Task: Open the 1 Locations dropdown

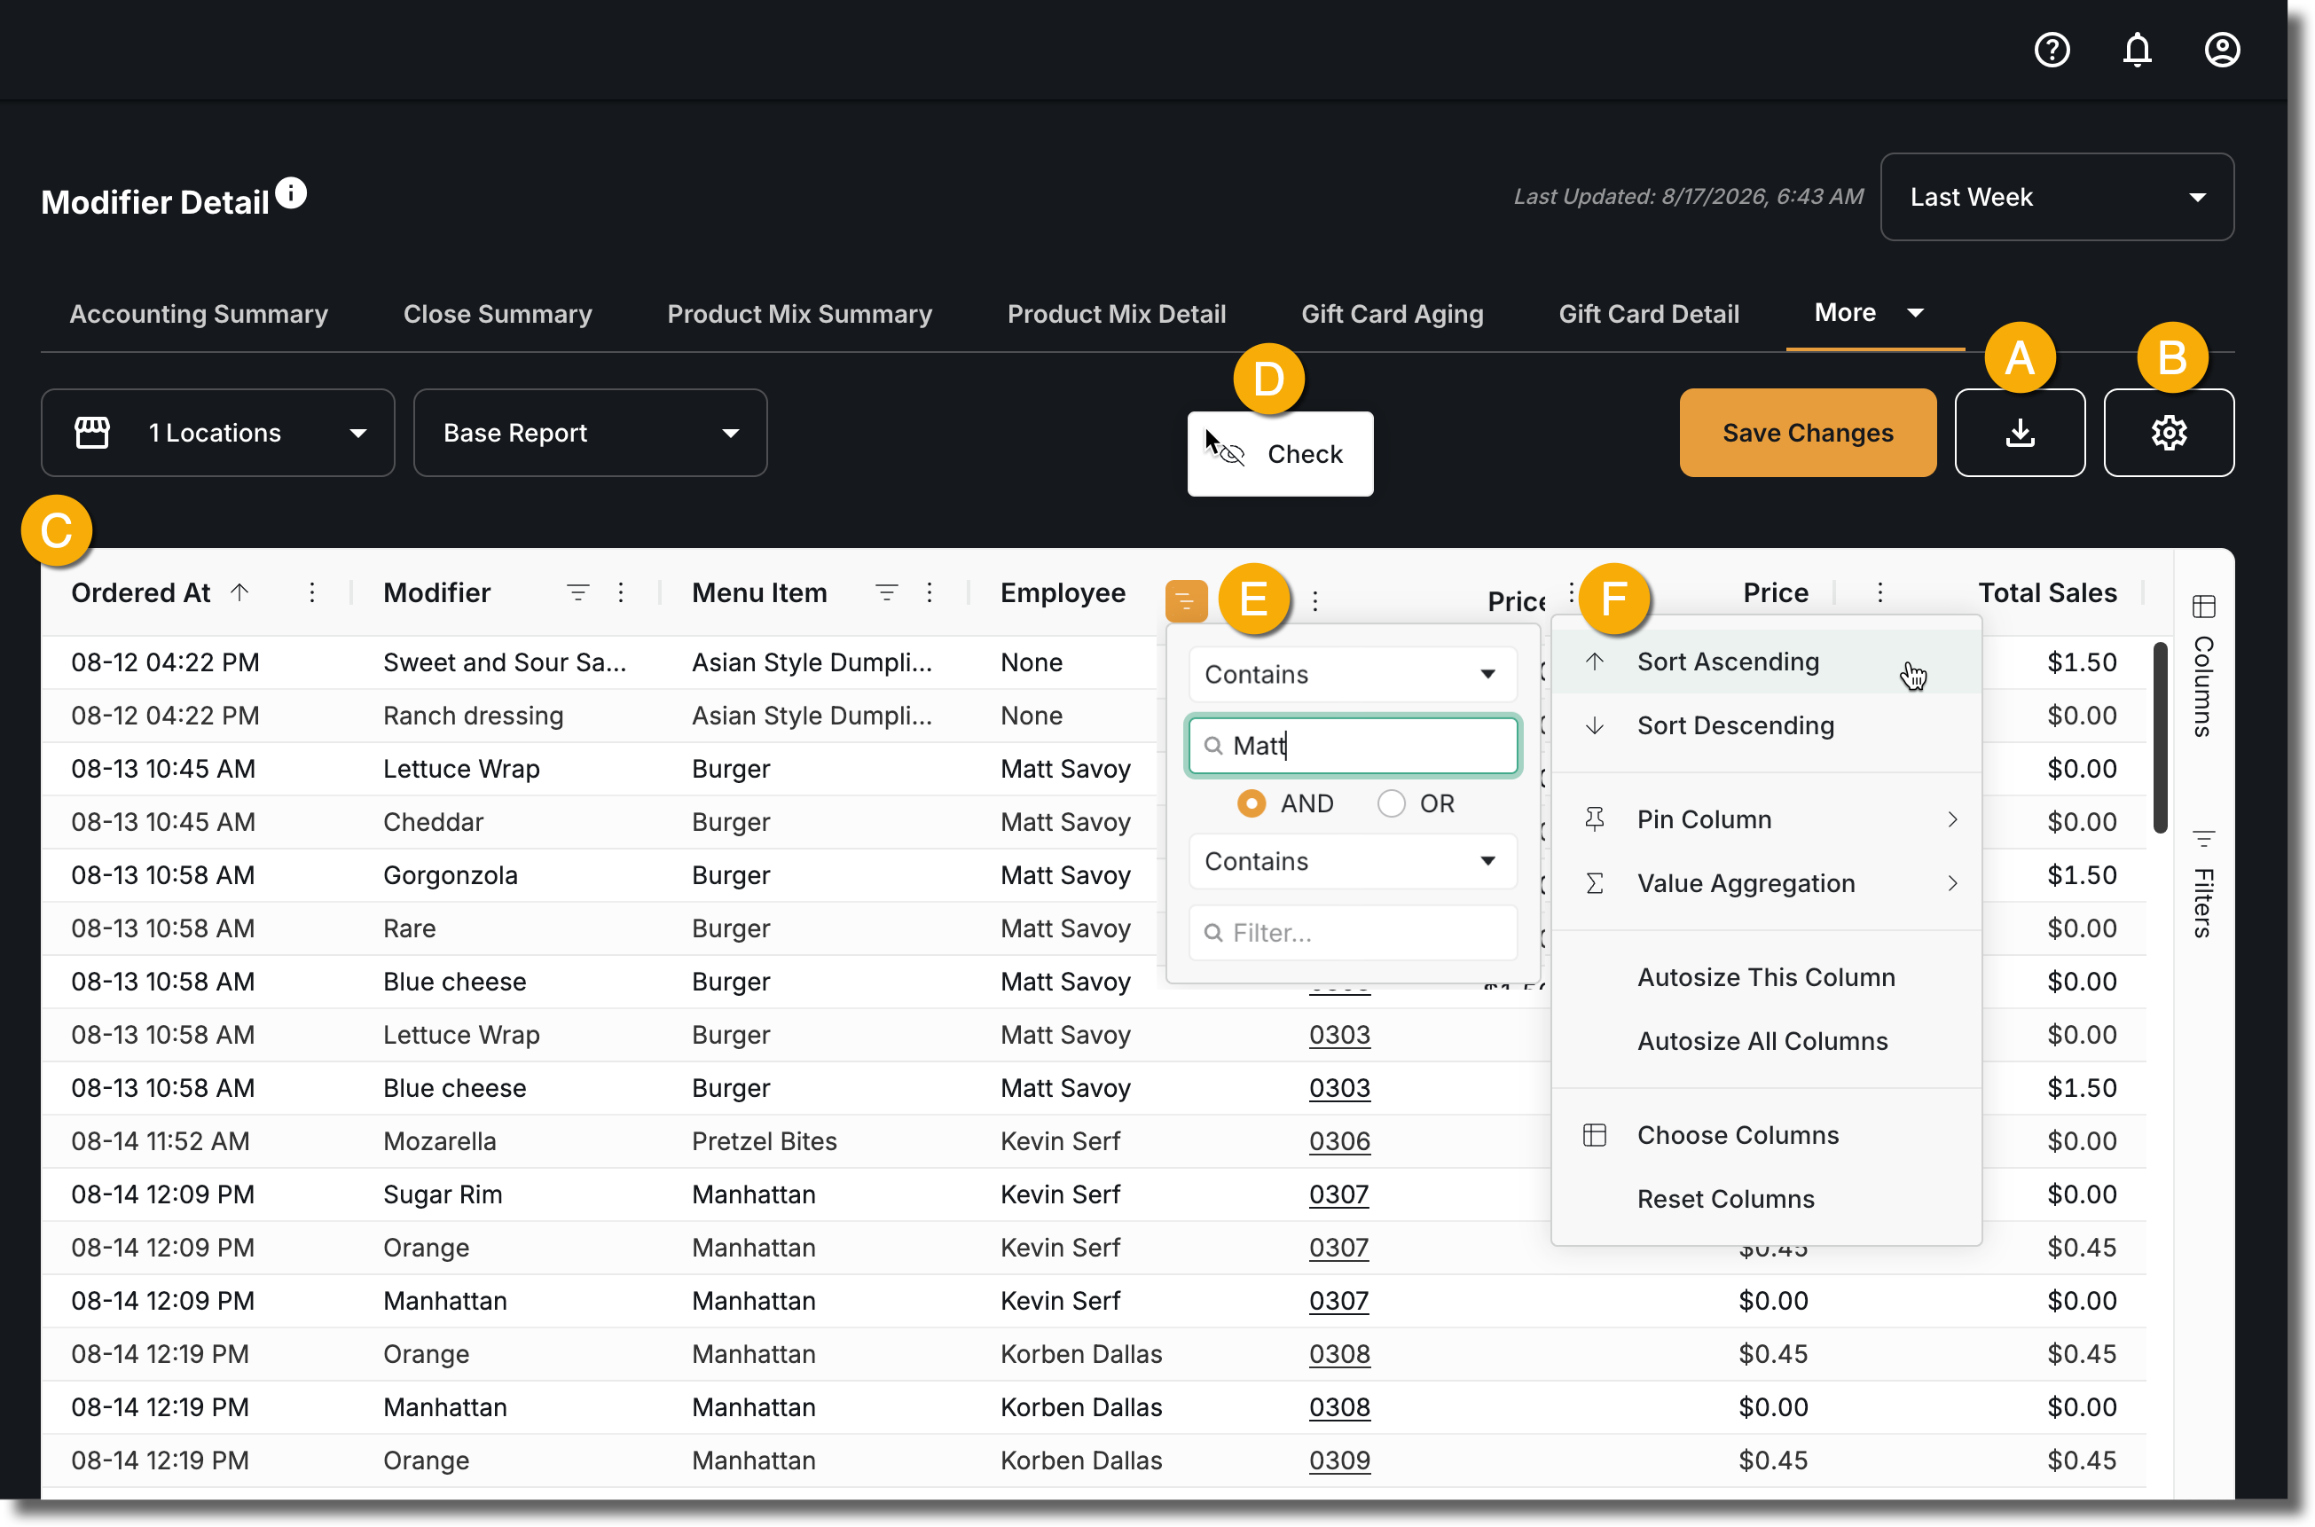Action: [217, 434]
